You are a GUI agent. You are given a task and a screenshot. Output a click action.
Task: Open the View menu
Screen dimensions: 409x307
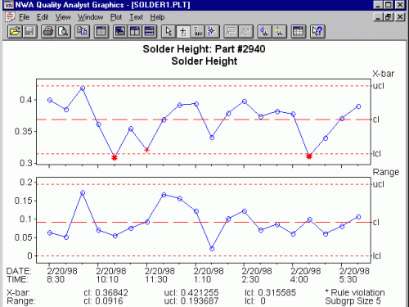click(x=63, y=17)
